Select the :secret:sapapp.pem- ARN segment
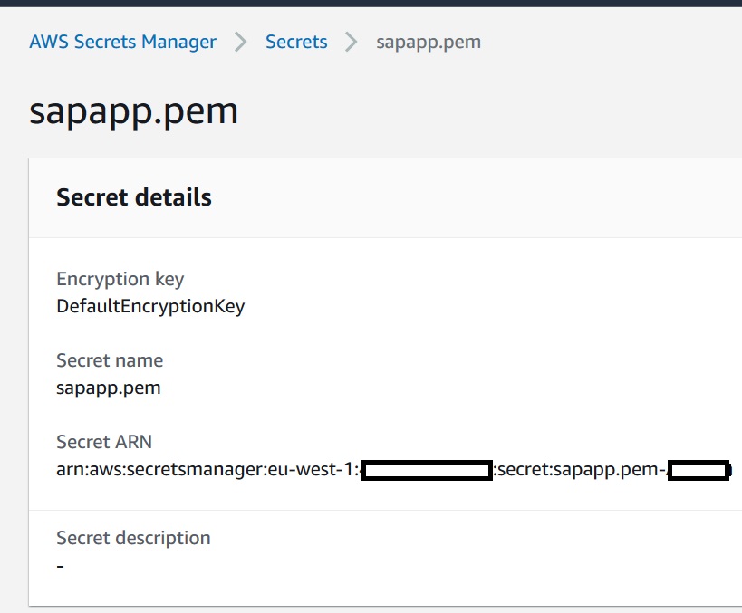 580,470
